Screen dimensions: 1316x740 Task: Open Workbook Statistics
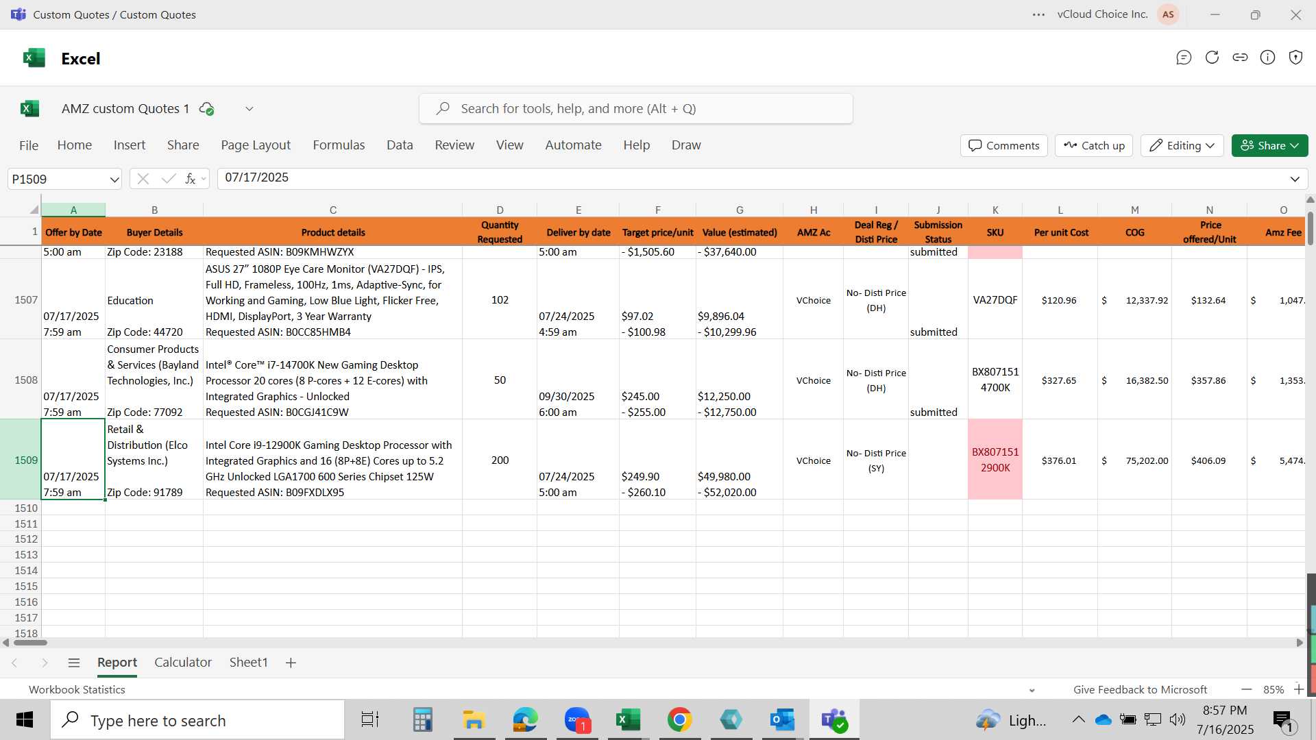click(x=77, y=690)
